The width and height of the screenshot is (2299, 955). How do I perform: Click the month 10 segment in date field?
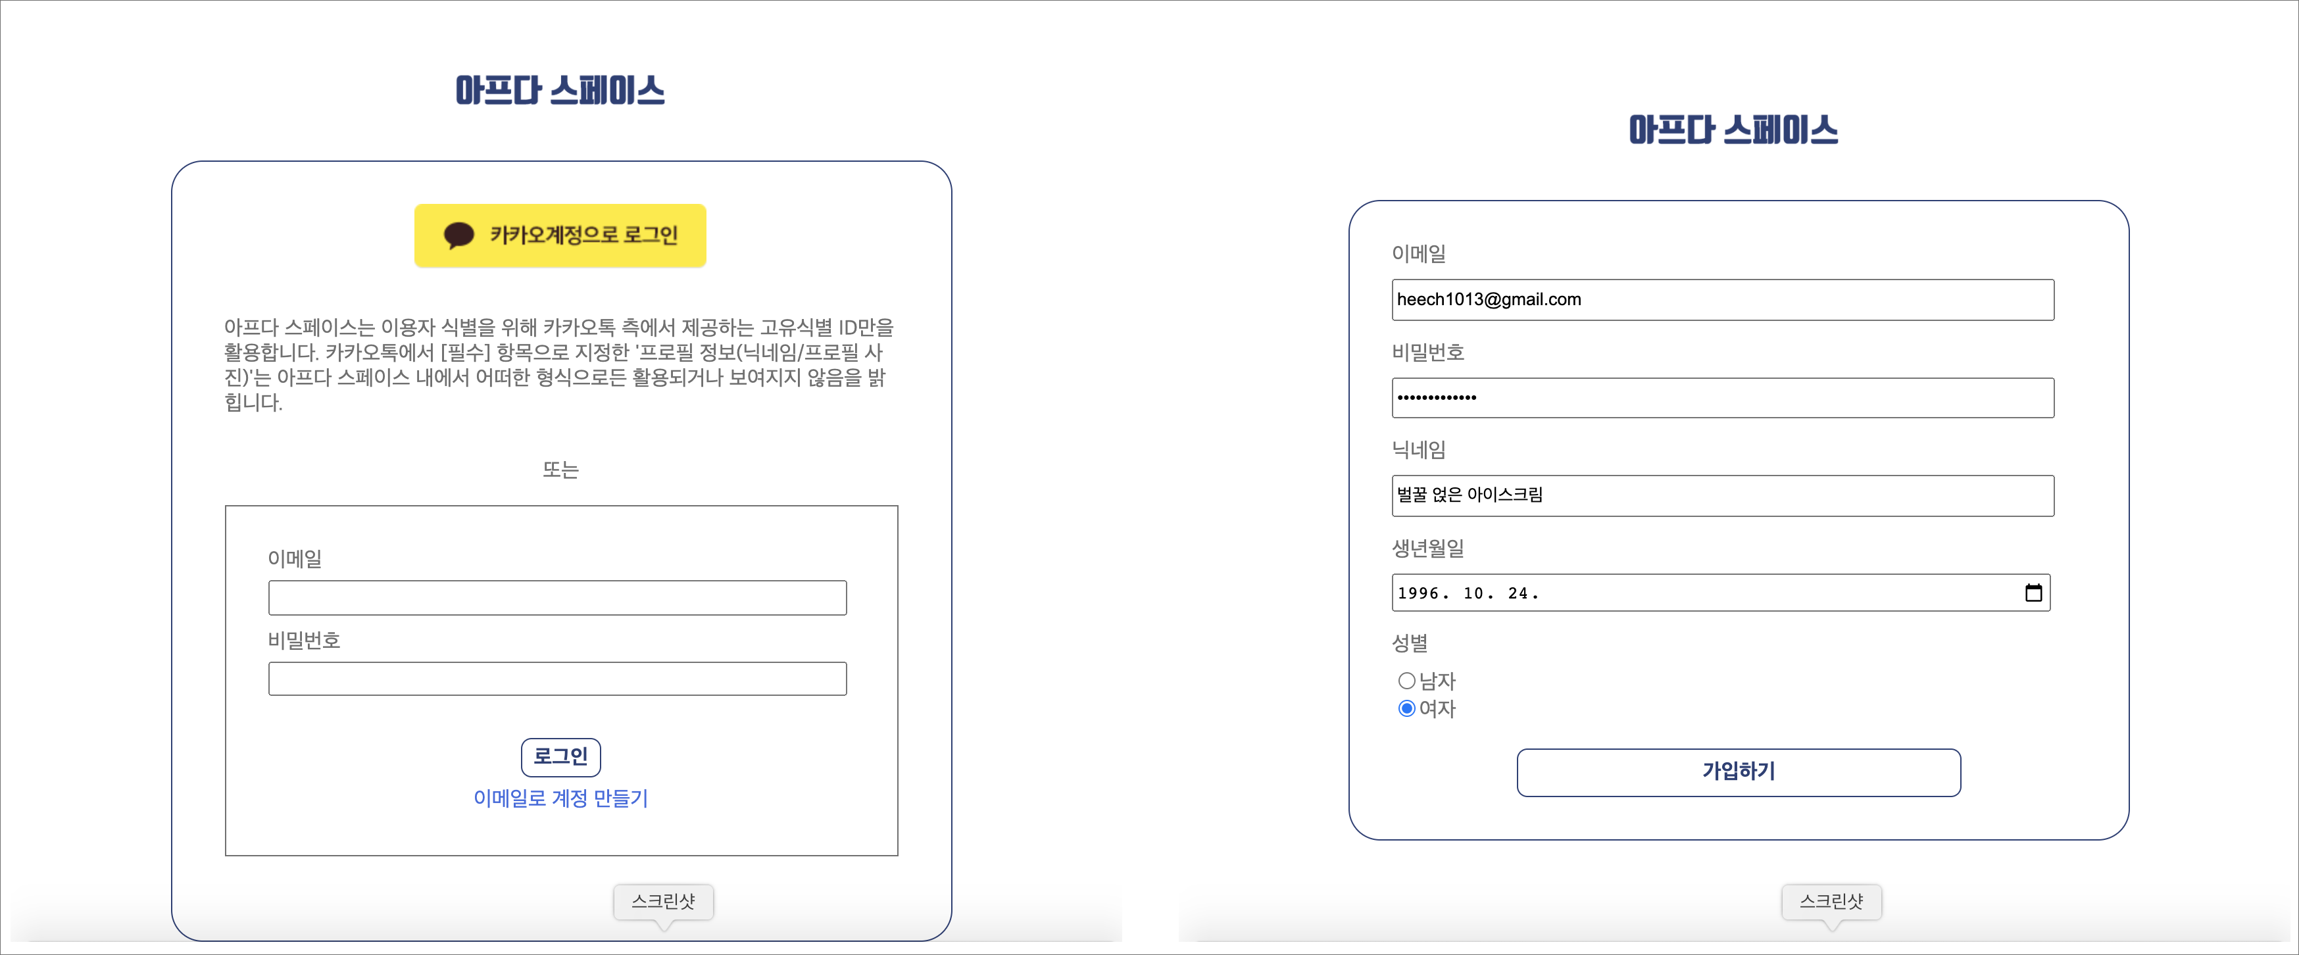click(1473, 593)
